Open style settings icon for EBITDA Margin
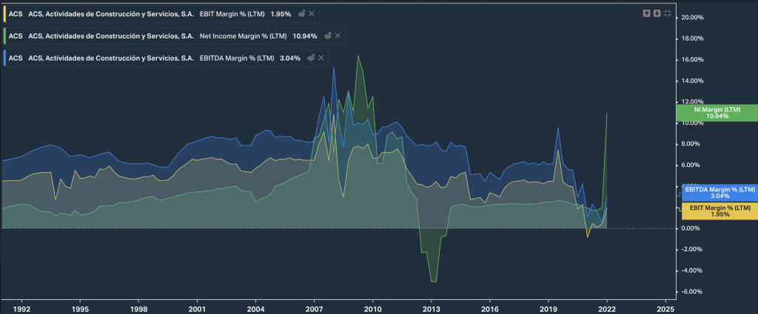The height and width of the screenshot is (314, 758). [x=312, y=58]
